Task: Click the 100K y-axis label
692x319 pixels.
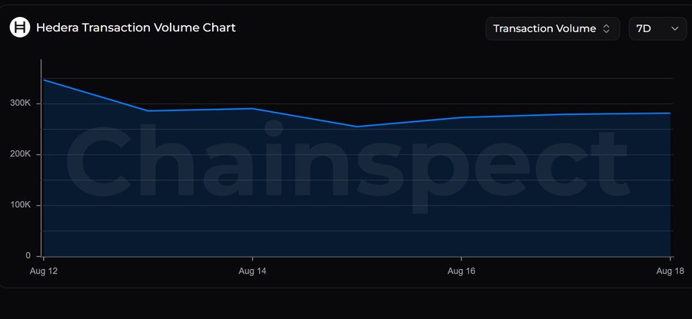Action: 22,205
